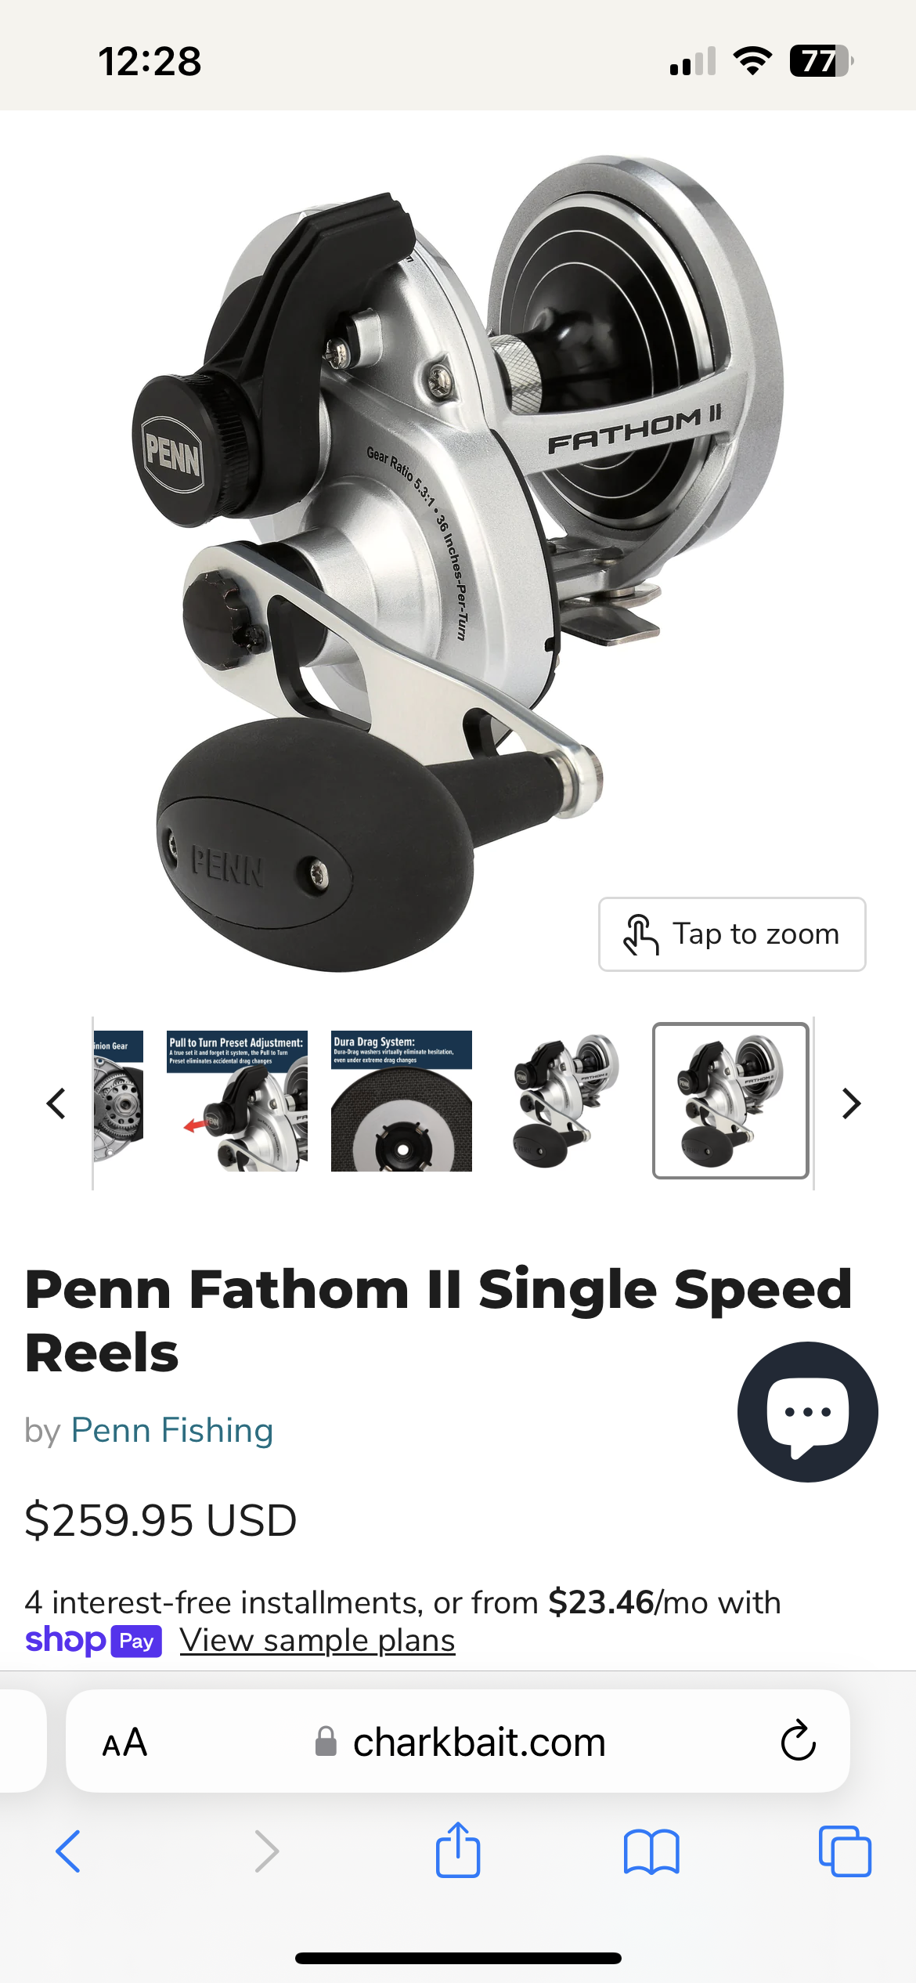
Task: Go forward to next page
Action: pos(267,1851)
